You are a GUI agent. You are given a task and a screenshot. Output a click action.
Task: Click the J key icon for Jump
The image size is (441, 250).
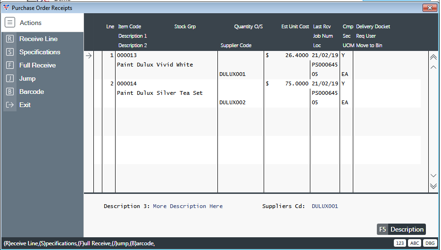pos(10,78)
